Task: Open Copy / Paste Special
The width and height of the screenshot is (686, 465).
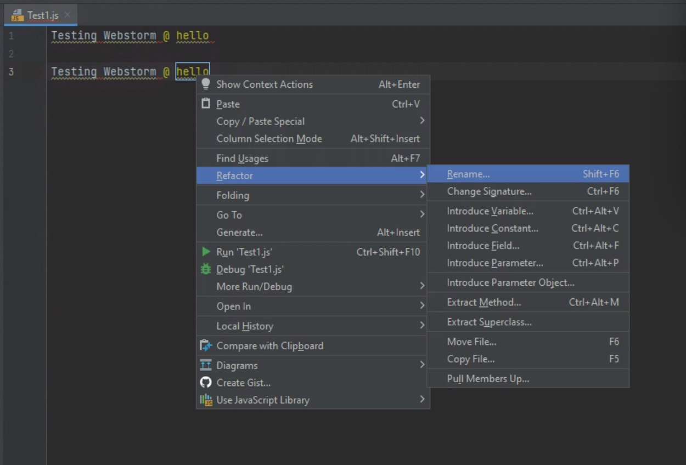Action: (313, 121)
